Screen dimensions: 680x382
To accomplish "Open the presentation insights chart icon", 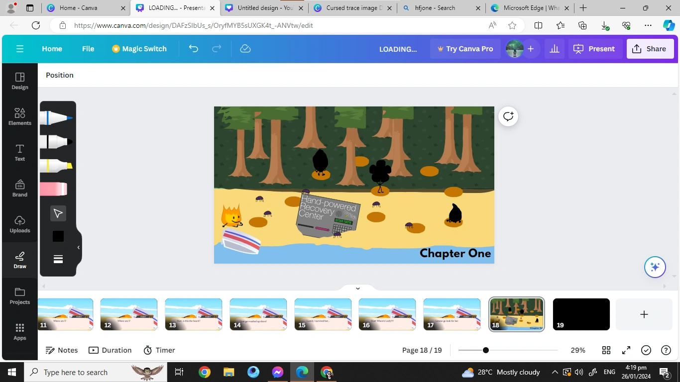I will [x=554, y=48].
